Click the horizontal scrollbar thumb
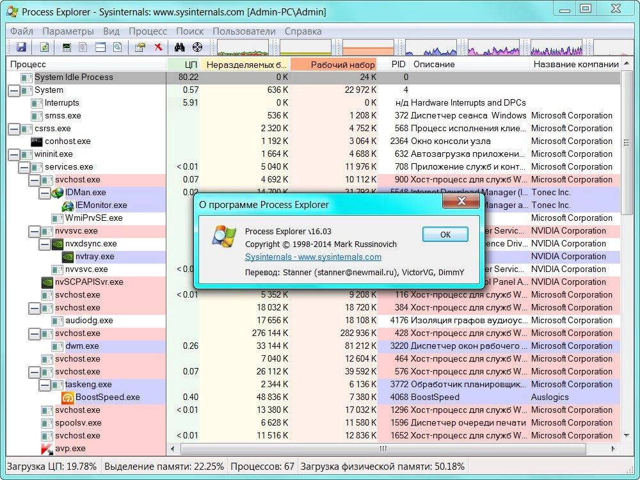640x480 pixels. 383,449
